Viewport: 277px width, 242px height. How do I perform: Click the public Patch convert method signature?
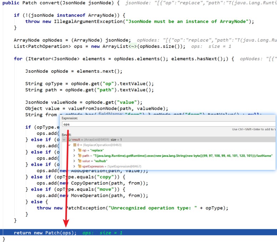61,3
